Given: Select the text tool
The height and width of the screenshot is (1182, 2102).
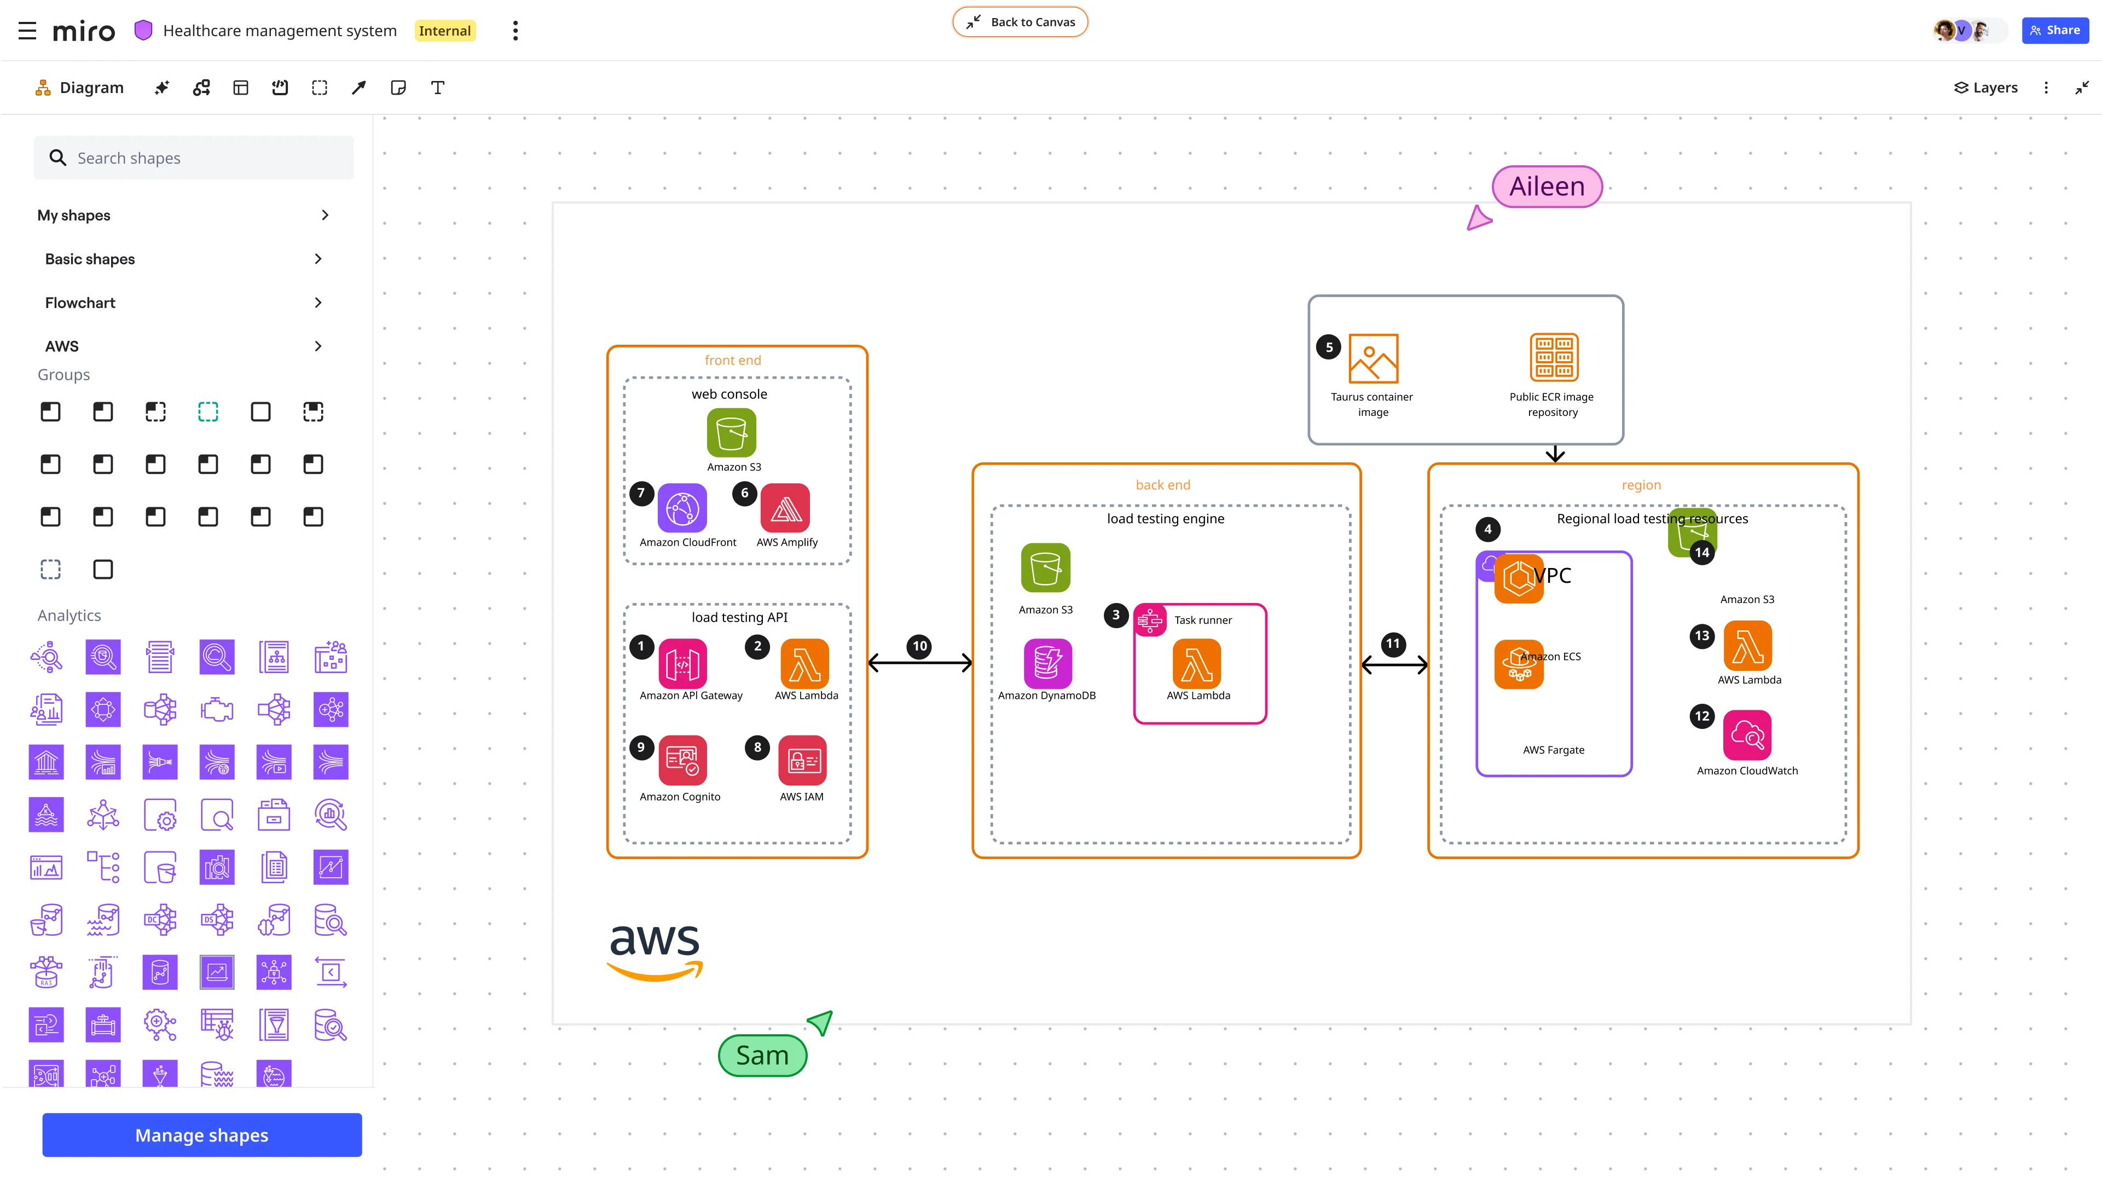Looking at the screenshot, I should (x=437, y=88).
